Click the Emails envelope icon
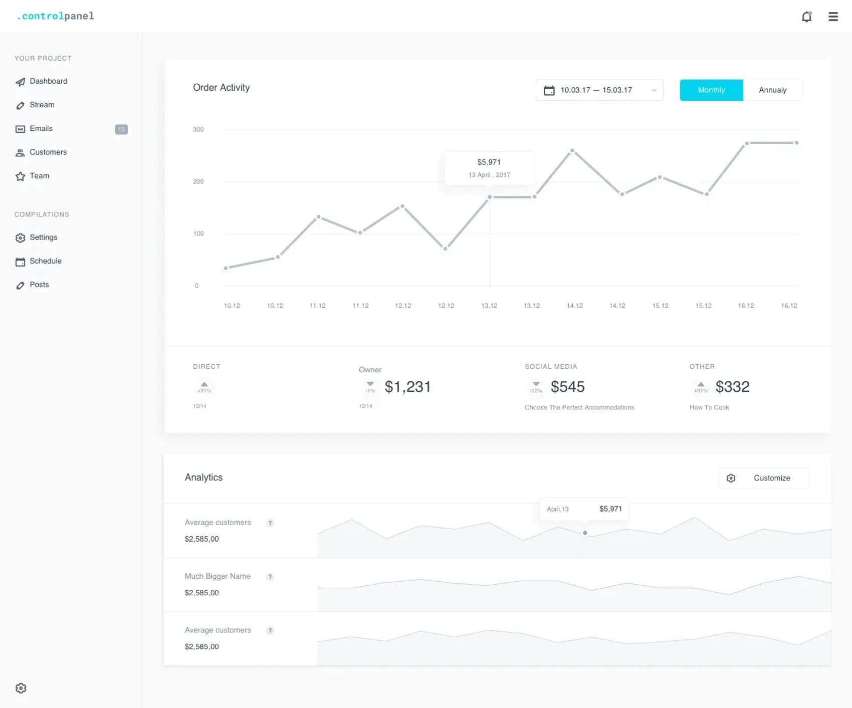 click(20, 129)
